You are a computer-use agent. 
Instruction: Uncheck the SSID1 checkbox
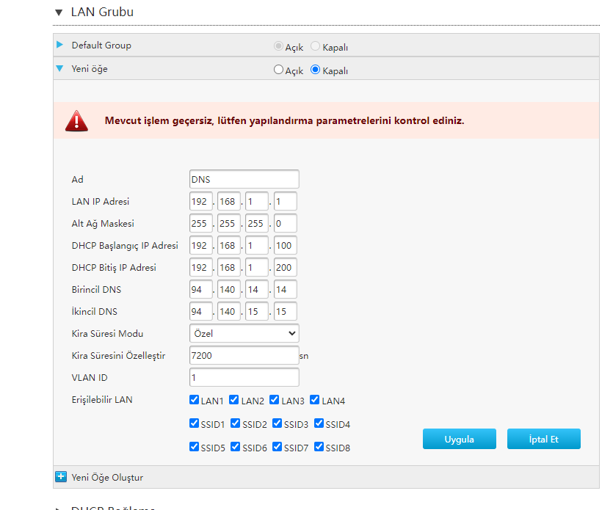[x=194, y=423]
